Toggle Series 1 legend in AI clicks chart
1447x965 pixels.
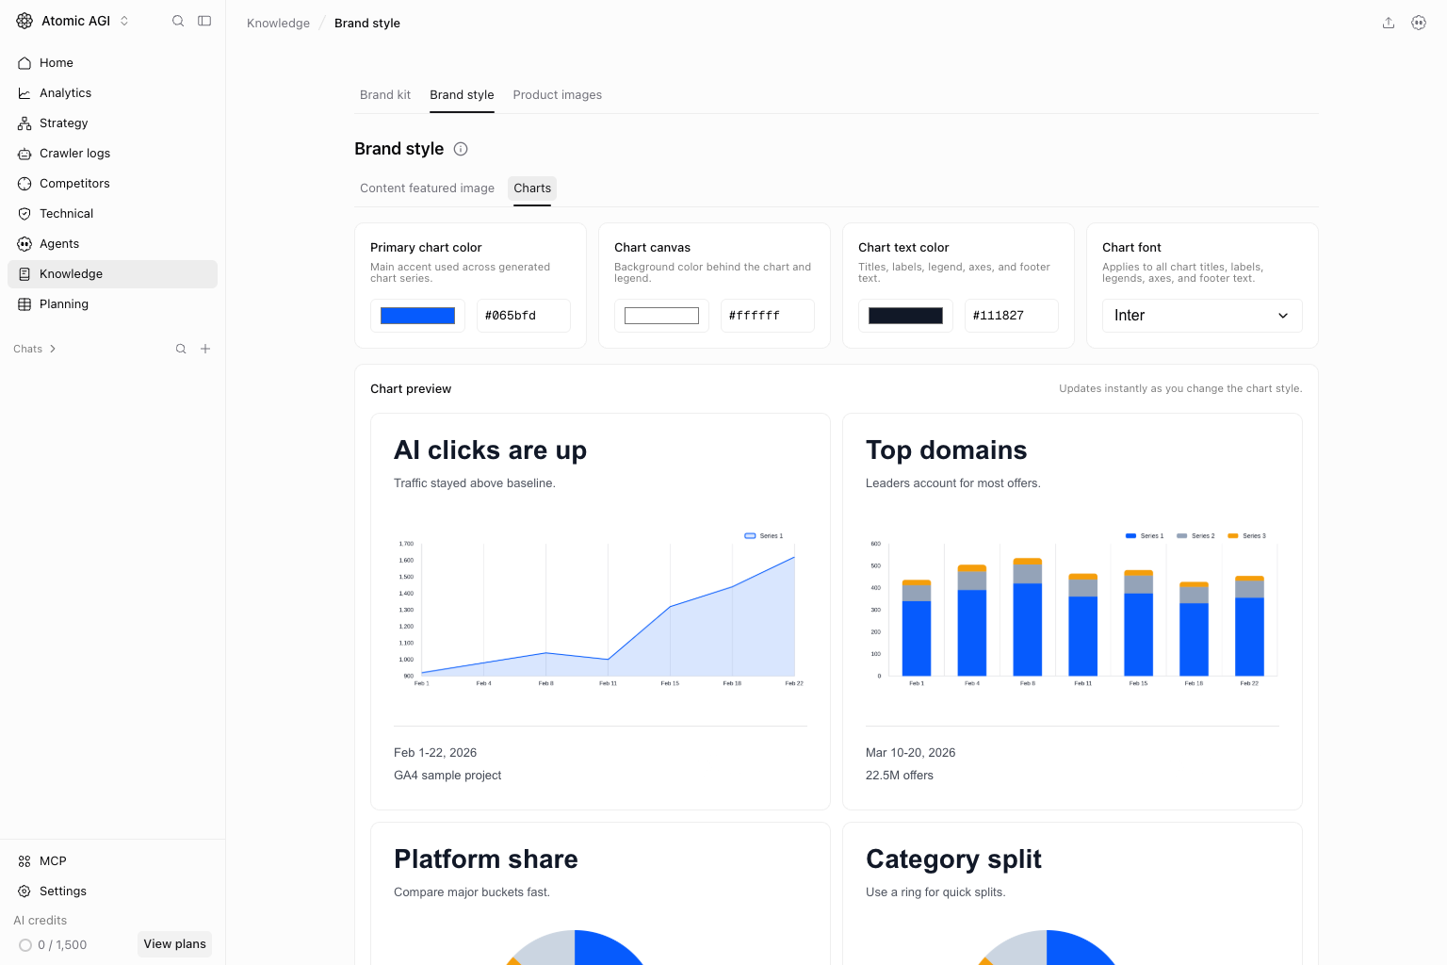764,535
